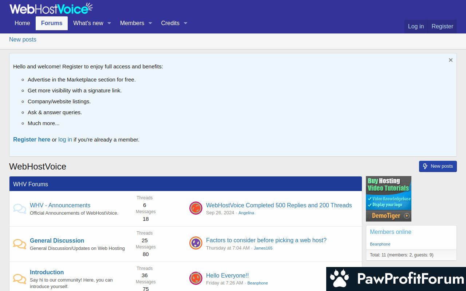
Task: Open Angelina's avatar in Announcements row
Action: (x=196, y=208)
